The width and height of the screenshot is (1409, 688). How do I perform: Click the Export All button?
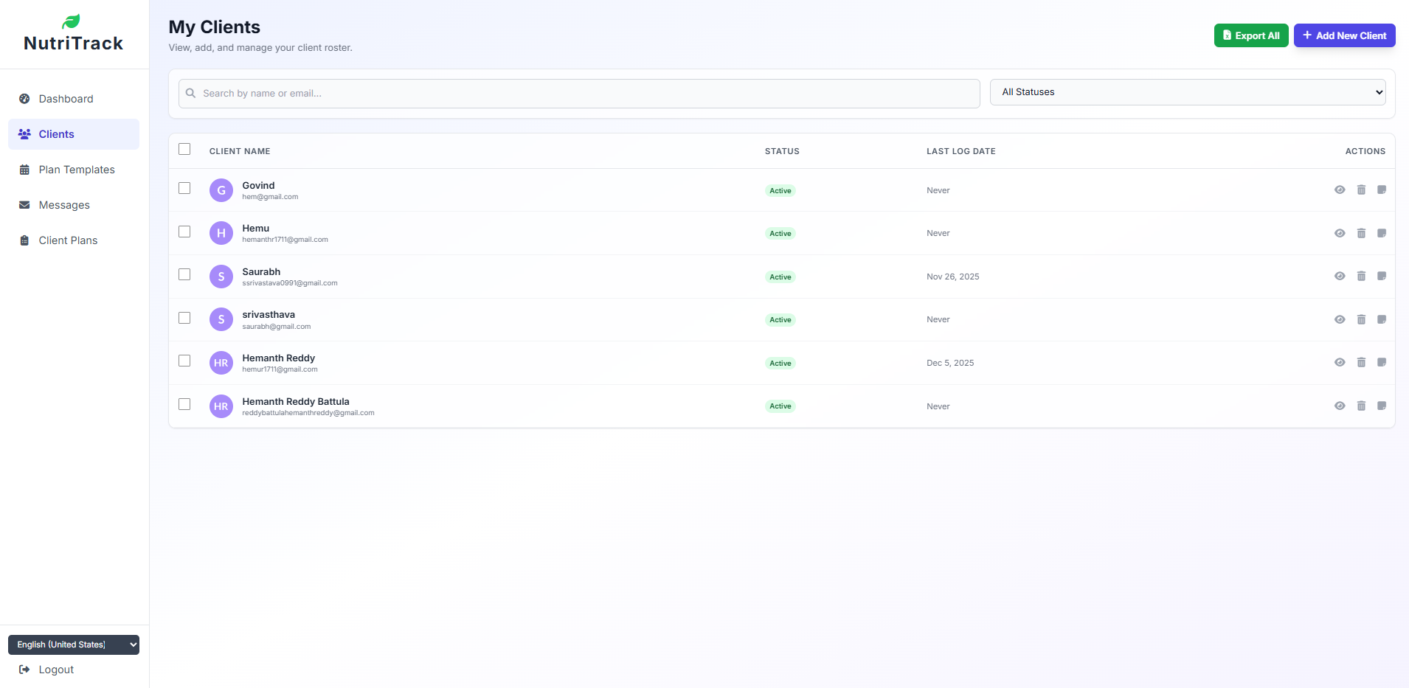[1250, 35]
